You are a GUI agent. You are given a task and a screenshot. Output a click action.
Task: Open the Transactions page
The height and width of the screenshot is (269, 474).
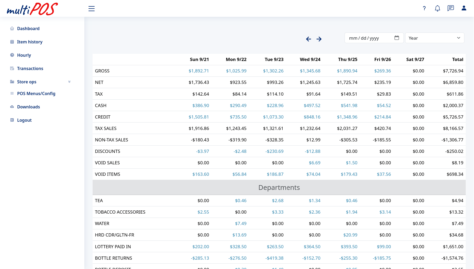coord(30,68)
